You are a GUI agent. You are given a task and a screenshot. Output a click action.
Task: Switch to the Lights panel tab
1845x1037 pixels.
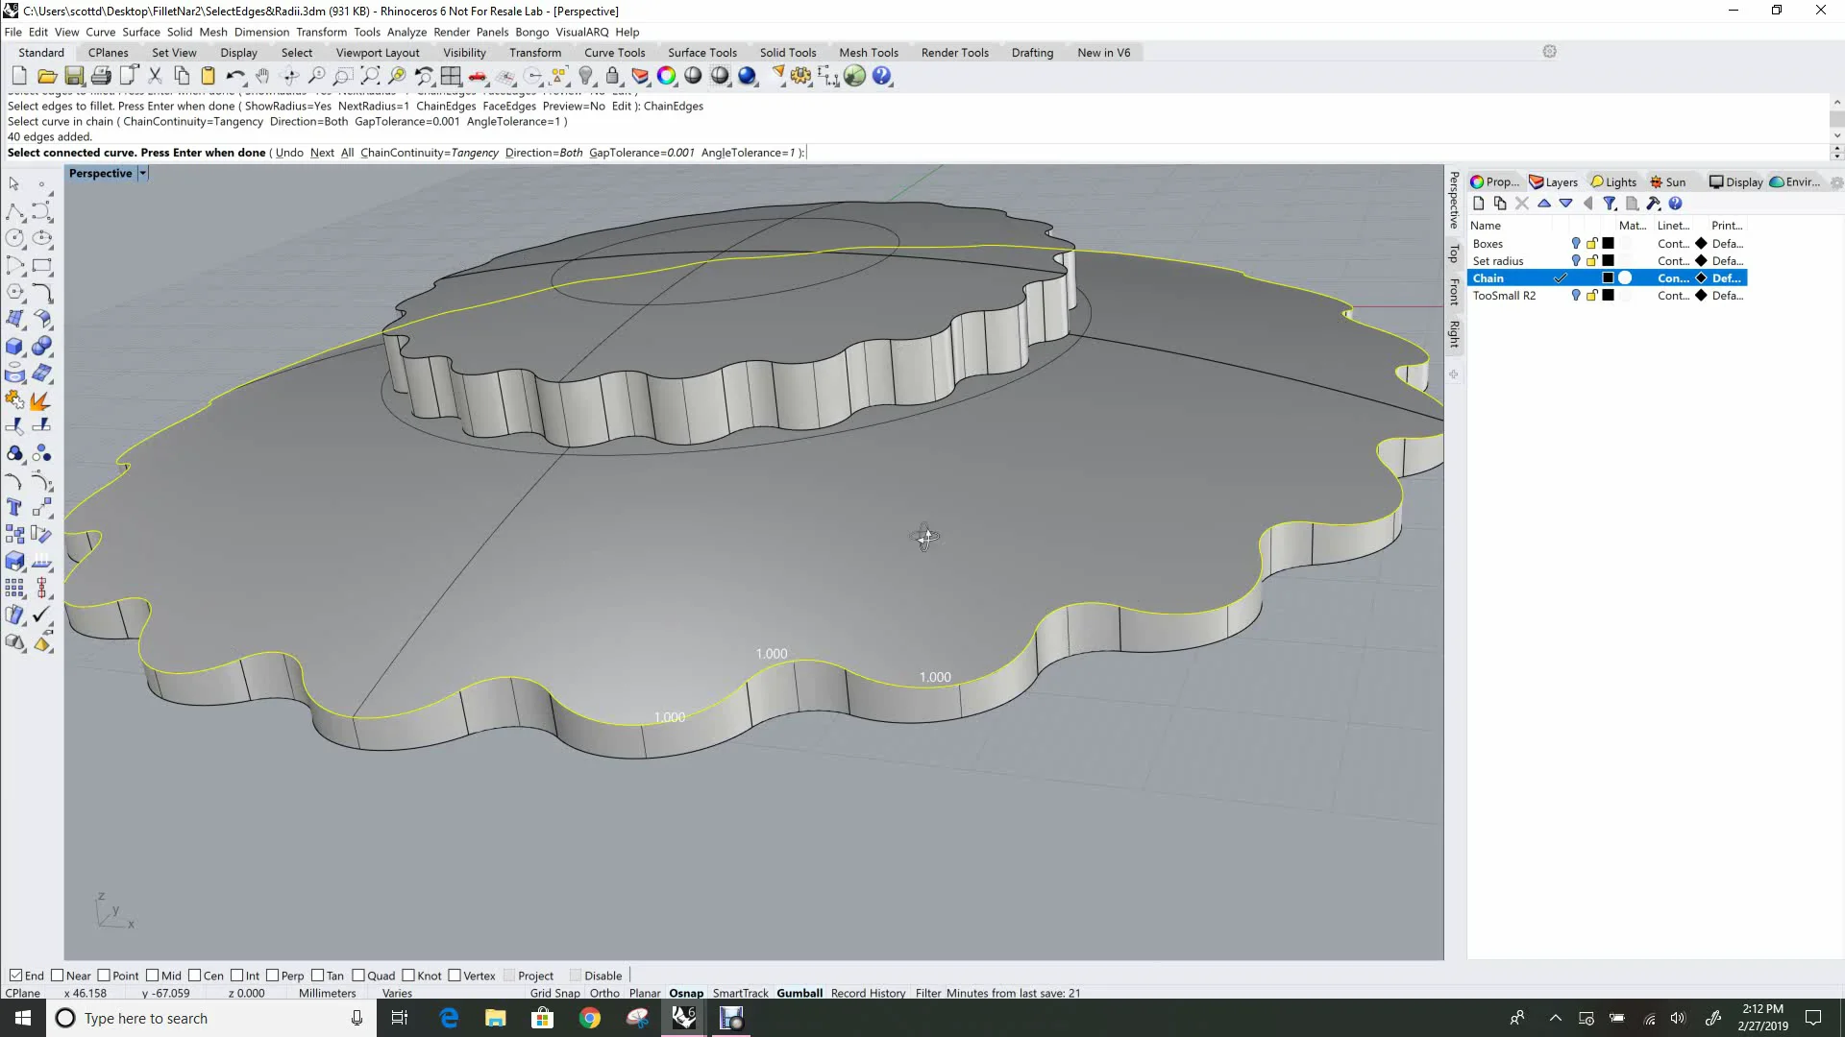click(1612, 181)
